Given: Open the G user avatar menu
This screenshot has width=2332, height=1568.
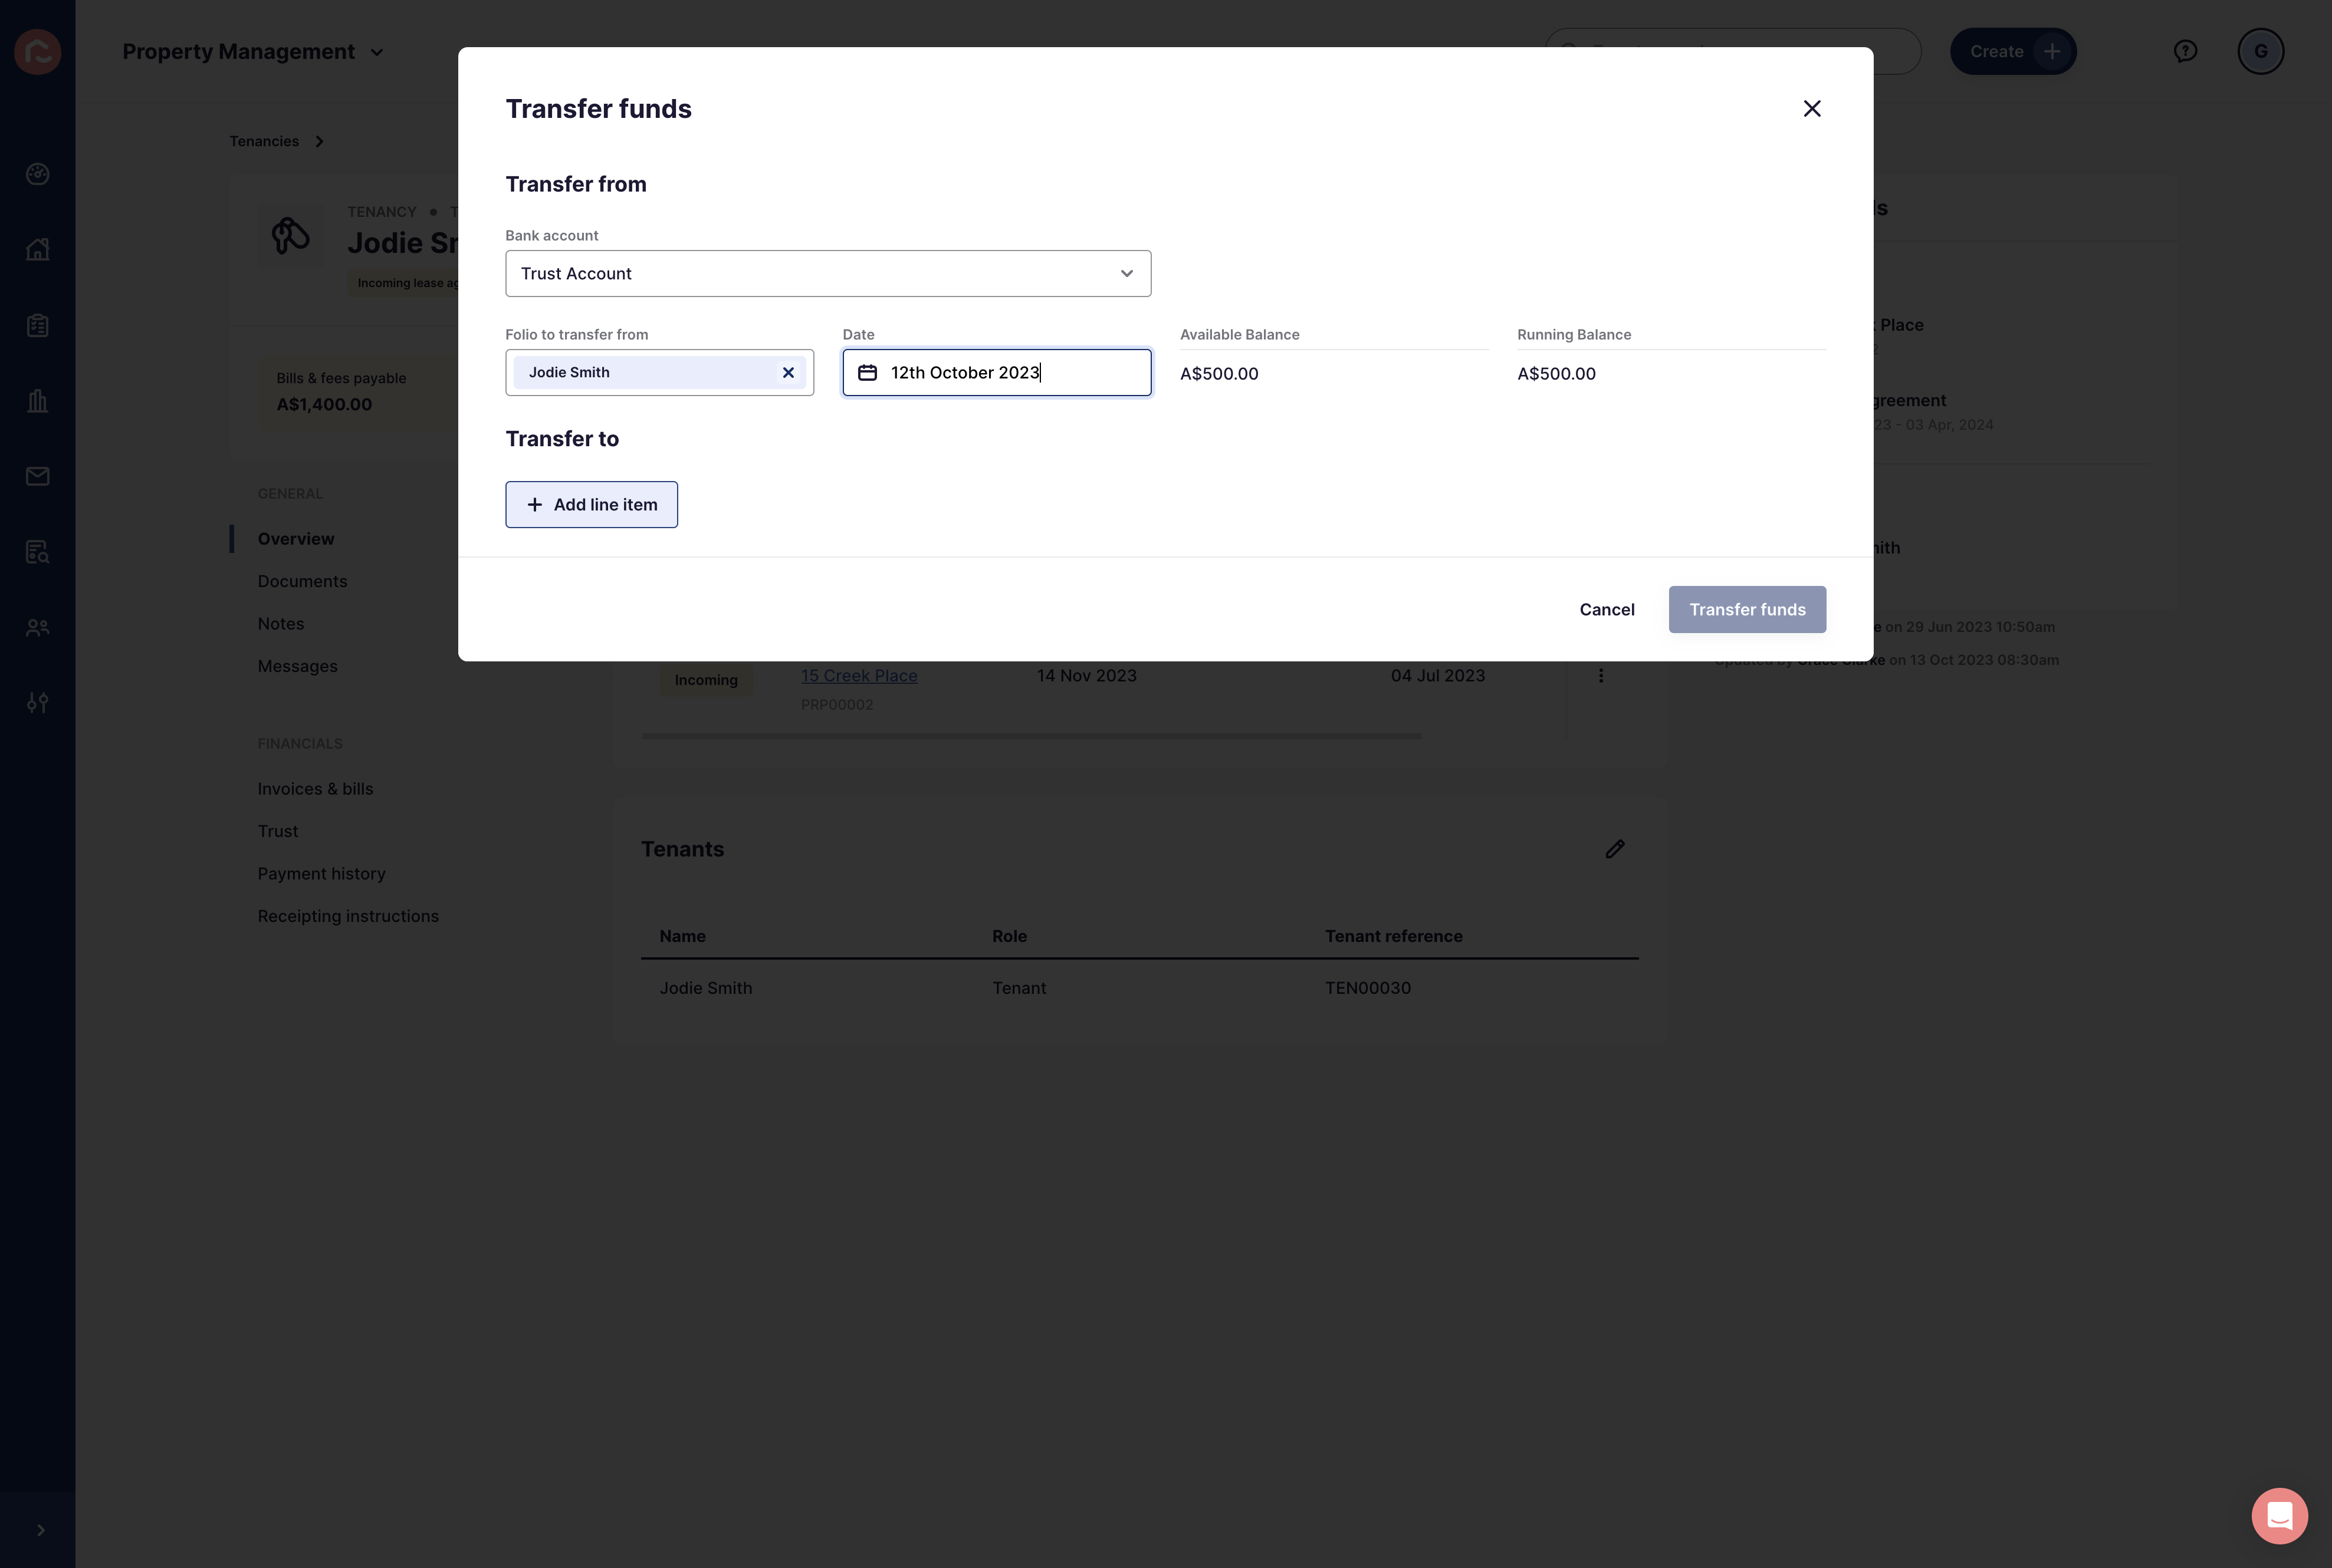Looking at the screenshot, I should 2260,51.
